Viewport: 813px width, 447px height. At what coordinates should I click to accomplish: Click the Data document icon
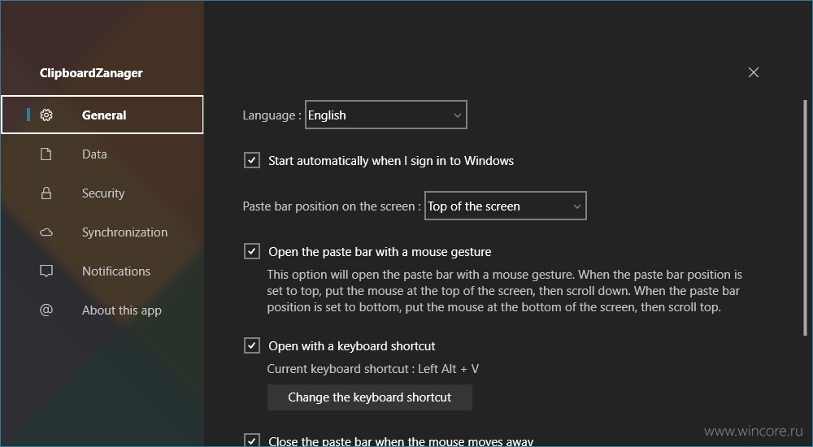coord(46,154)
